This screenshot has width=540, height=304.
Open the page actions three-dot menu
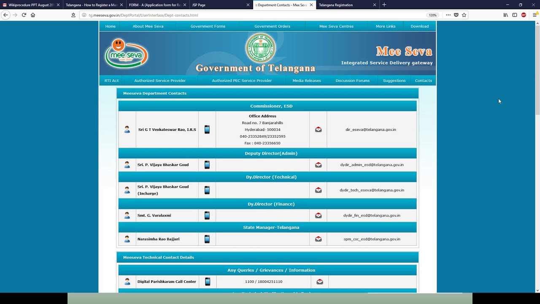(x=448, y=15)
